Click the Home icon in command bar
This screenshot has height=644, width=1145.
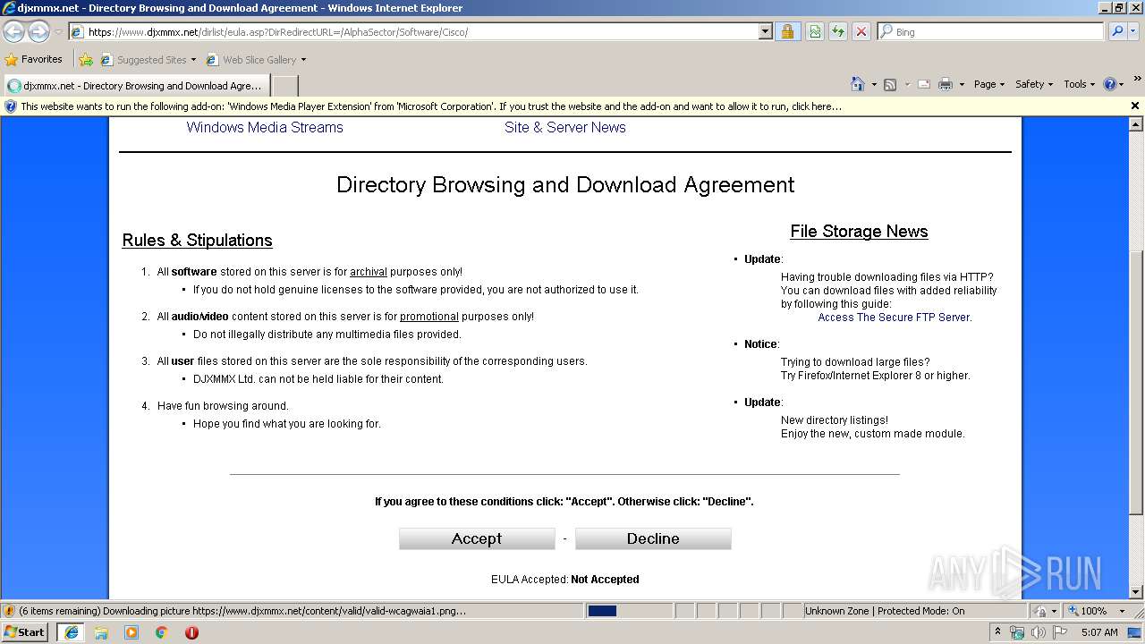point(858,84)
